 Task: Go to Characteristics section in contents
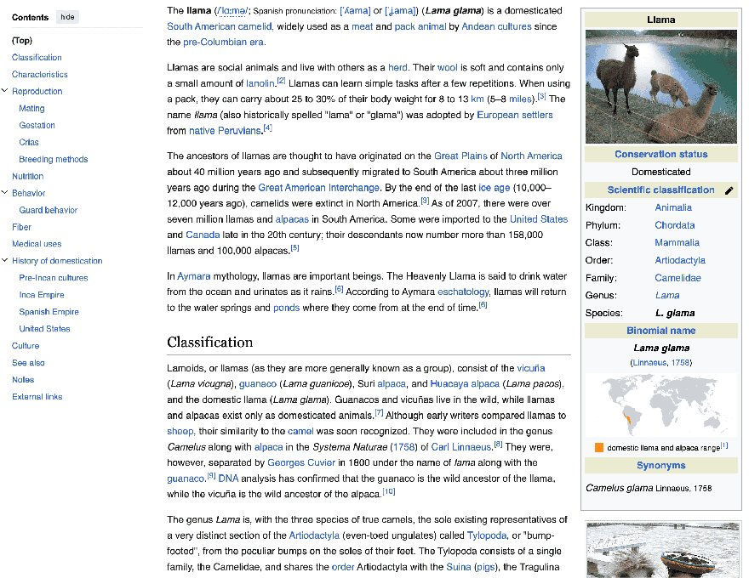pos(40,74)
